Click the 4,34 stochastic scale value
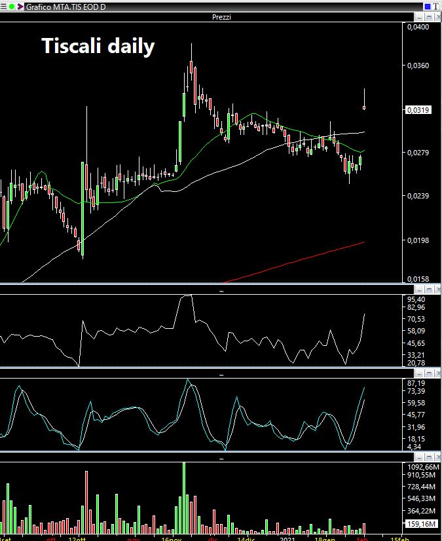442x541 pixels. pos(414,447)
